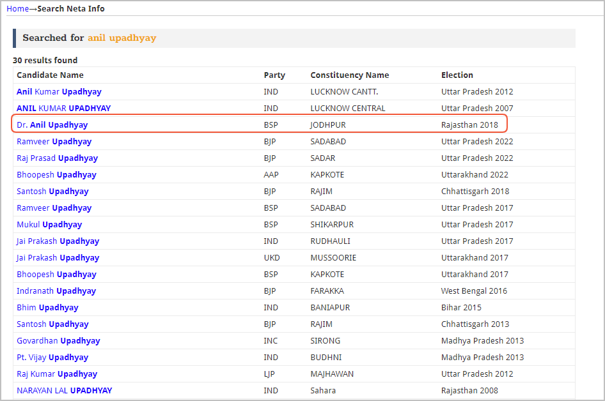The image size is (605, 401).
Task: Open Jai Prakash Upadhyay Rudhauli entry
Action: point(58,241)
